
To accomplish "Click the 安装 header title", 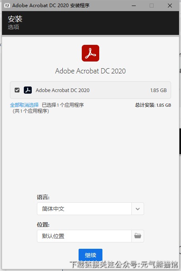I will click(x=15, y=19).
